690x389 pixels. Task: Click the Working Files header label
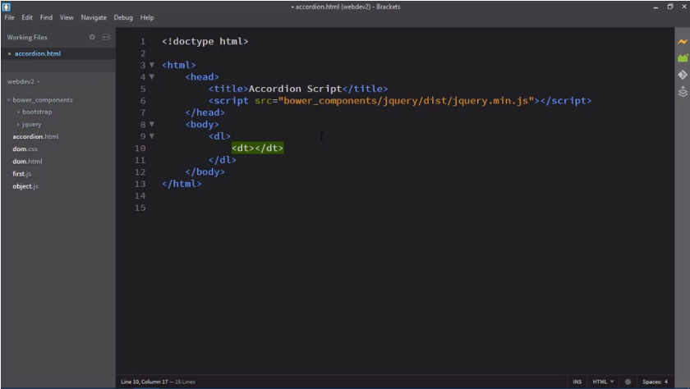tap(27, 38)
